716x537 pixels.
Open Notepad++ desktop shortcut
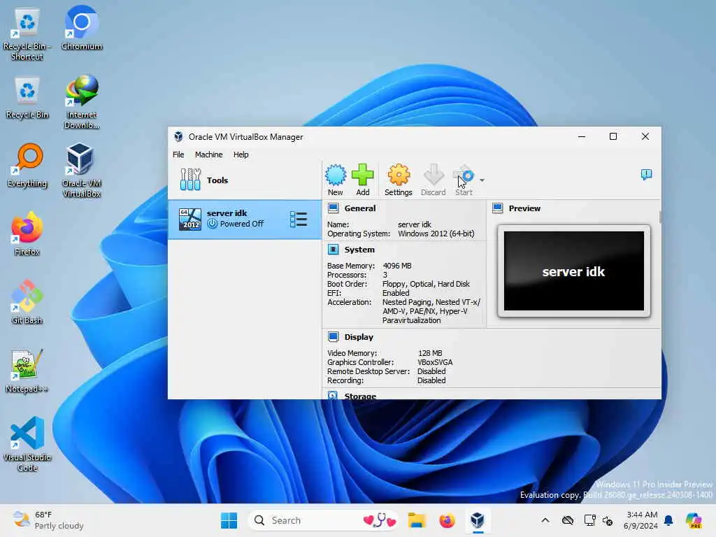click(x=27, y=371)
